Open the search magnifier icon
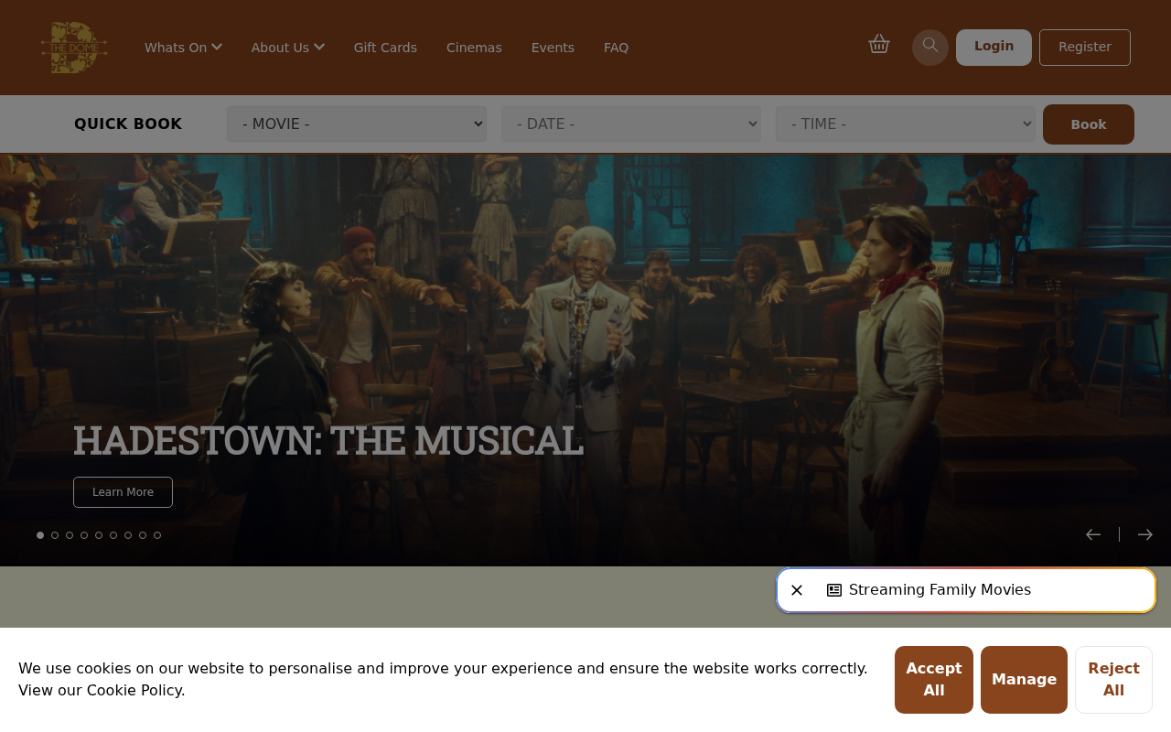This screenshot has height=732, width=1171. (x=930, y=48)
